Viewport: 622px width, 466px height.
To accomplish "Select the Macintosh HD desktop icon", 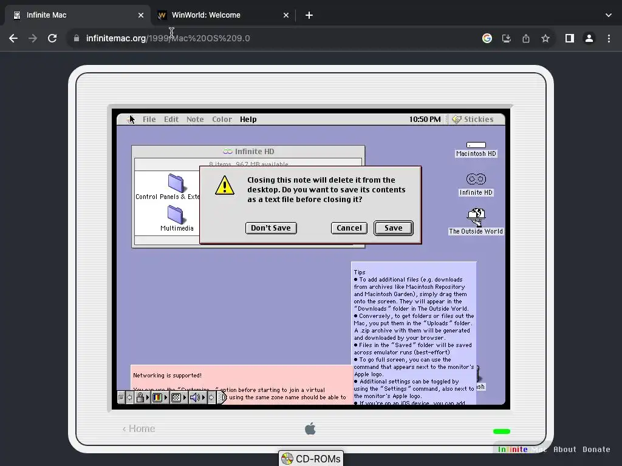I will (476, 149).
